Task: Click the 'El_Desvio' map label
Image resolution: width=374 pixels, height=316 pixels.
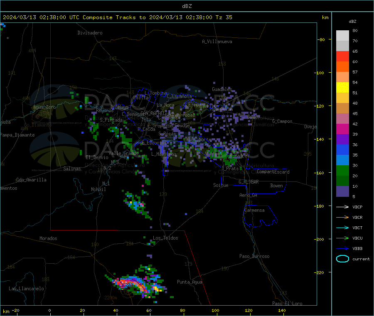Action: (x=97, y=157)
